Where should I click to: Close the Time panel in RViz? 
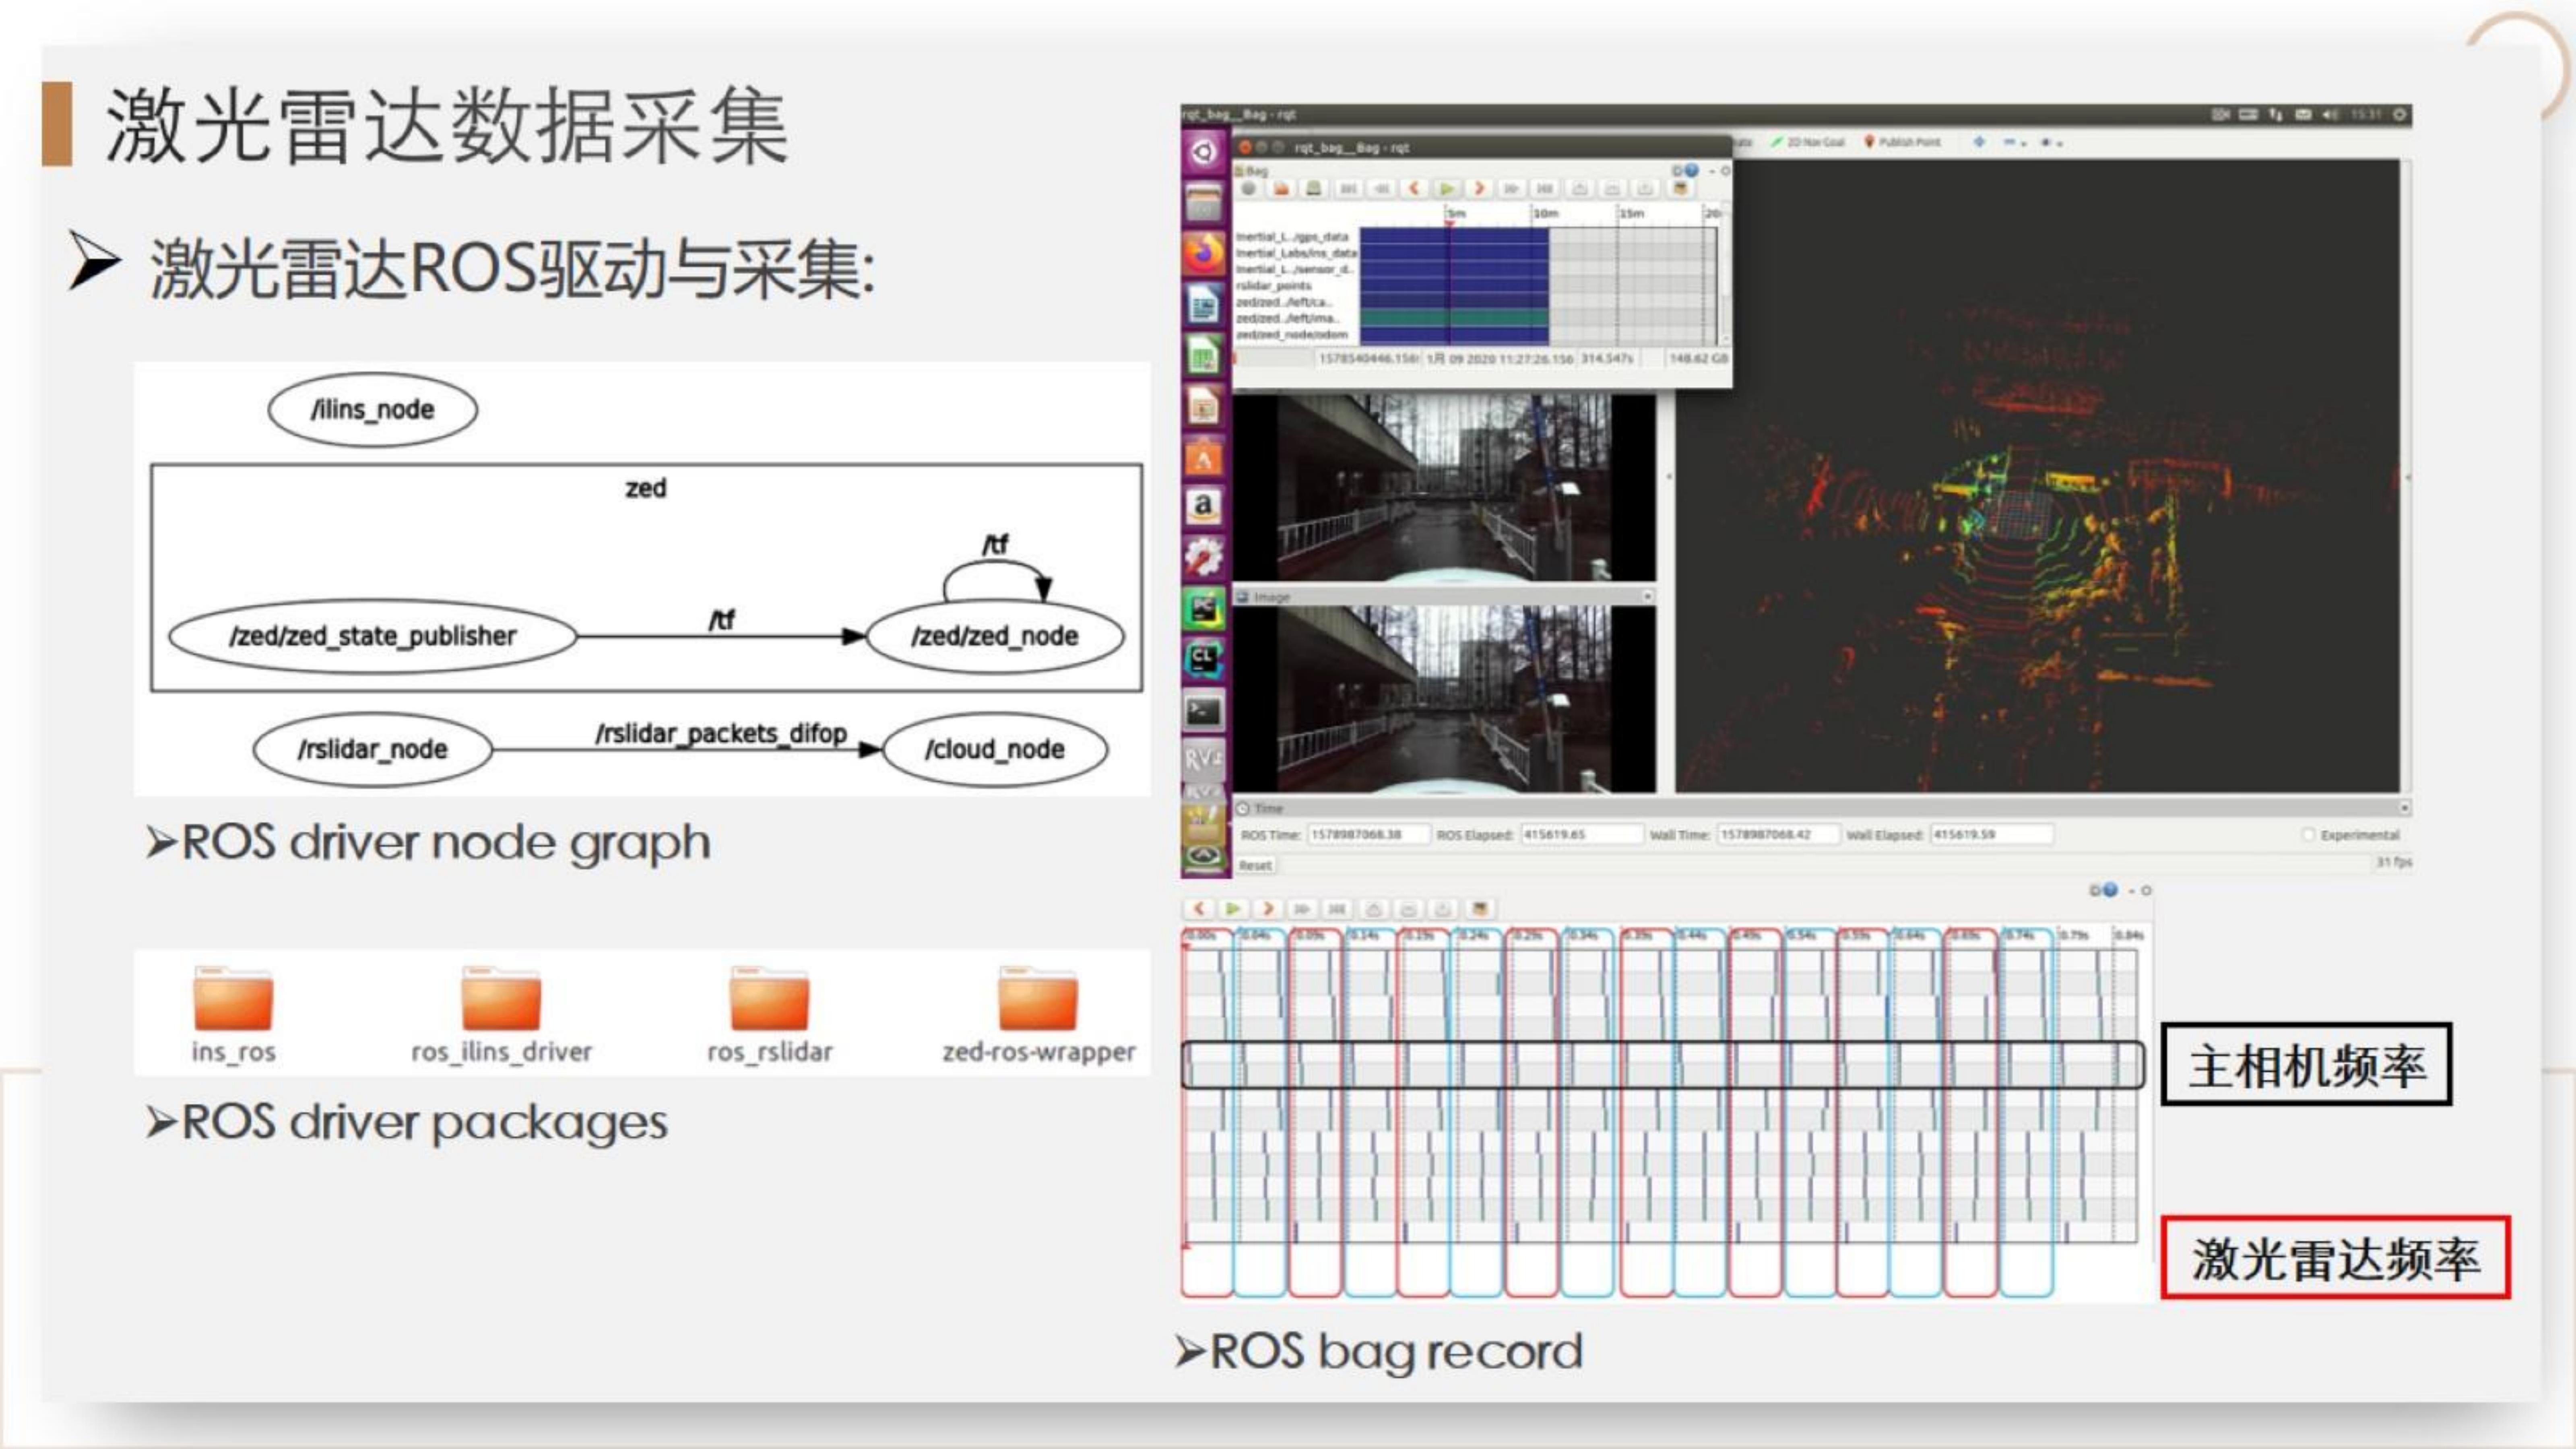pyautogui.click(x=2404, y=807)
